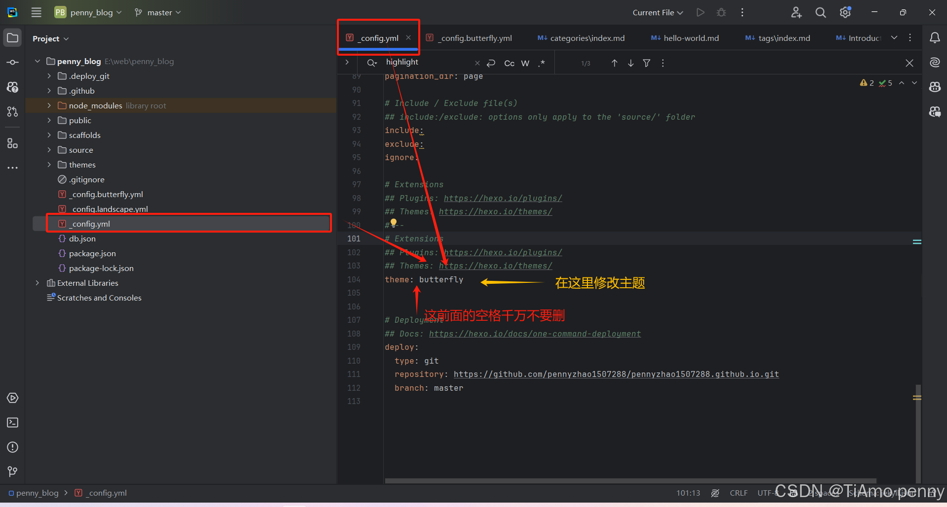Switch to hello-world.md tab
Viewport: 947px width, 507px height.
691,38
